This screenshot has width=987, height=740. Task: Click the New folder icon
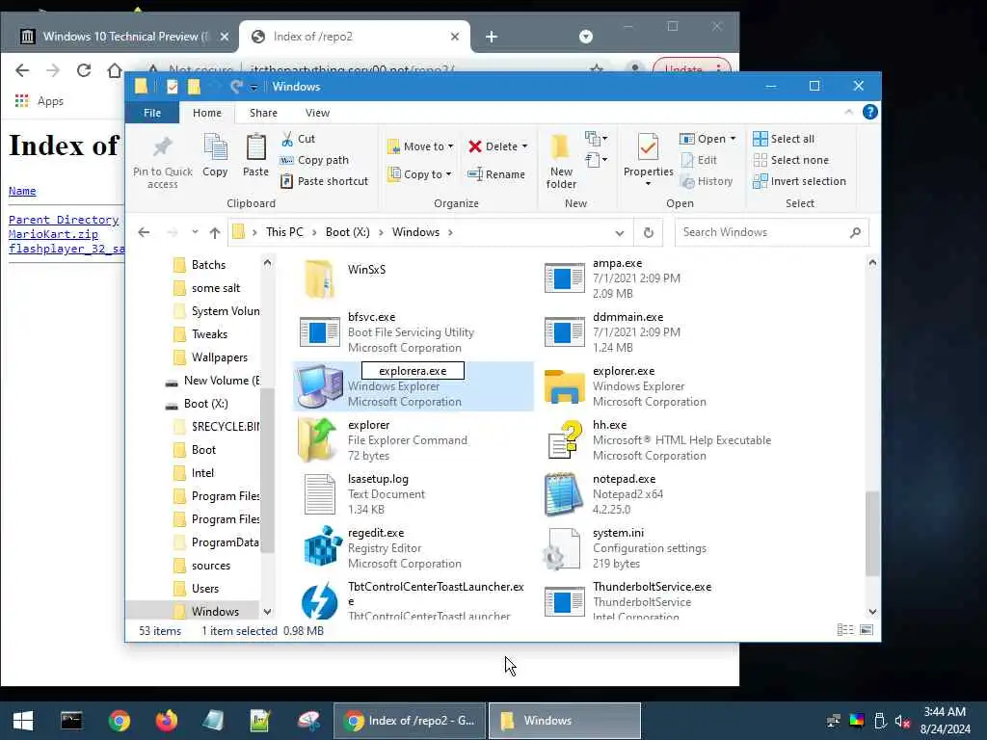[x=560, y=147]
